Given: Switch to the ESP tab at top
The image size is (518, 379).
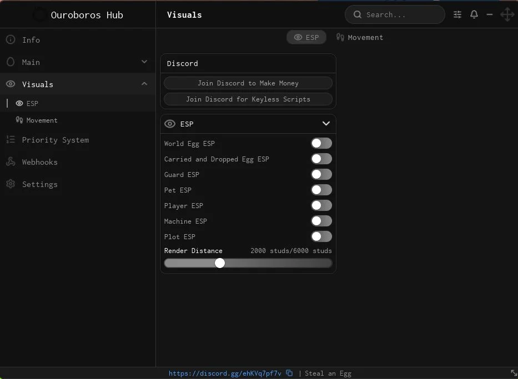Looking at the screenshot, I should coord(306,37).
